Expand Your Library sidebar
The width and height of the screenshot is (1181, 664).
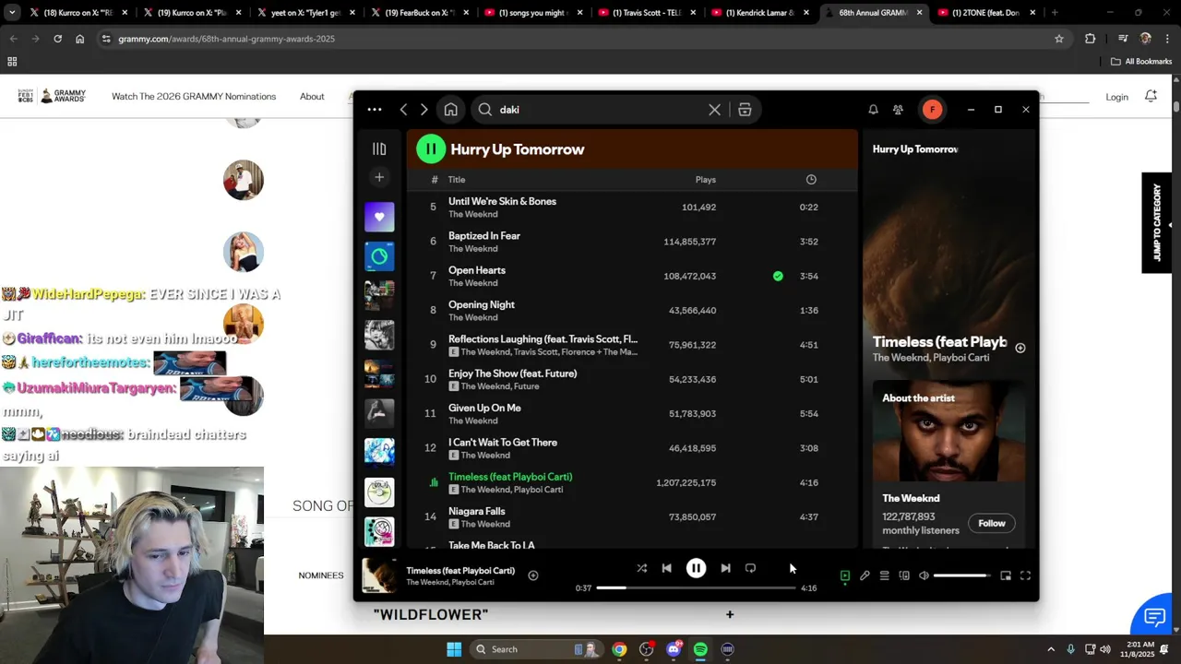pyautogui.click(x=379, y=148)
